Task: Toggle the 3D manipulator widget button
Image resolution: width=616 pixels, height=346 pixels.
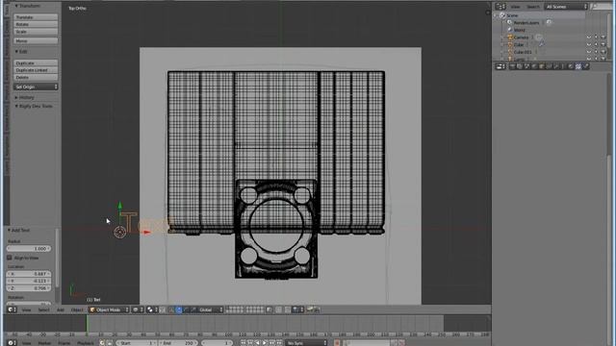Action: (171, 309)
